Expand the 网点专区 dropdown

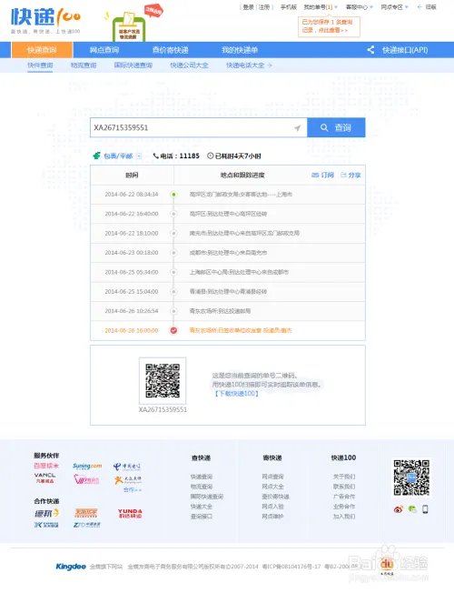pos(394,7)
